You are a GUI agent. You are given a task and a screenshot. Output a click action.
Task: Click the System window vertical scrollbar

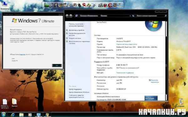[166, 61]
